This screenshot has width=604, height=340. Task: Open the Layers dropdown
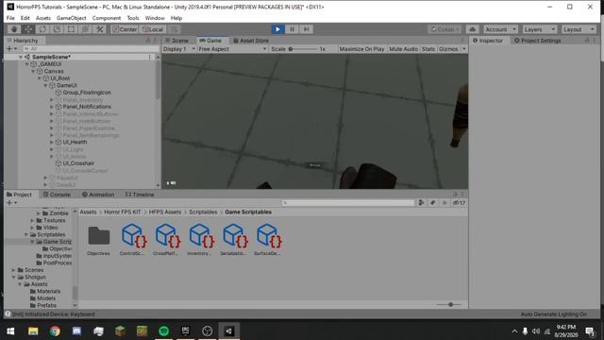539,29
